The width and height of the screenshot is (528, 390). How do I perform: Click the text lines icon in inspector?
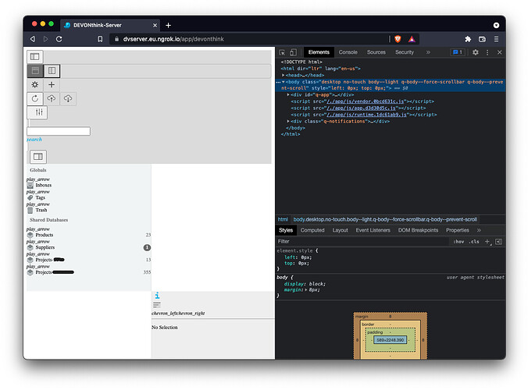[157, 305]
